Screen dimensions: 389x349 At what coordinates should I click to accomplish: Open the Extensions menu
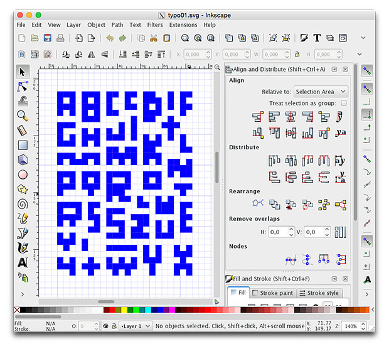pyautogui.click(x=183, y=25)
